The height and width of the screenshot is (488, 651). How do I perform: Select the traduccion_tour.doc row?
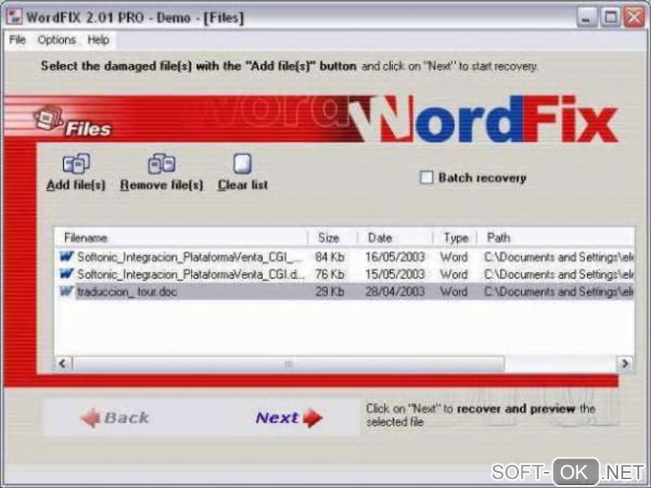click(x=344, y=292)
